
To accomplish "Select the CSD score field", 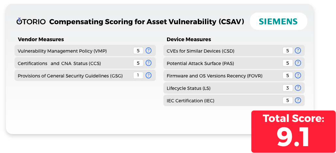I will pos(288,51).
